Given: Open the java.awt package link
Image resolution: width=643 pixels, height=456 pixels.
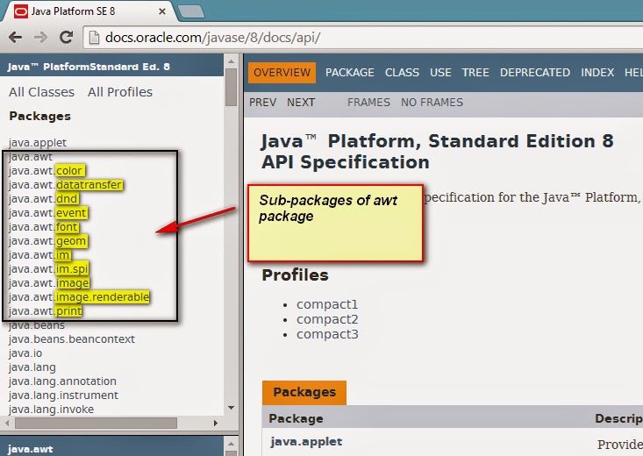Looking at the screenshot, I should click(31, 157).
